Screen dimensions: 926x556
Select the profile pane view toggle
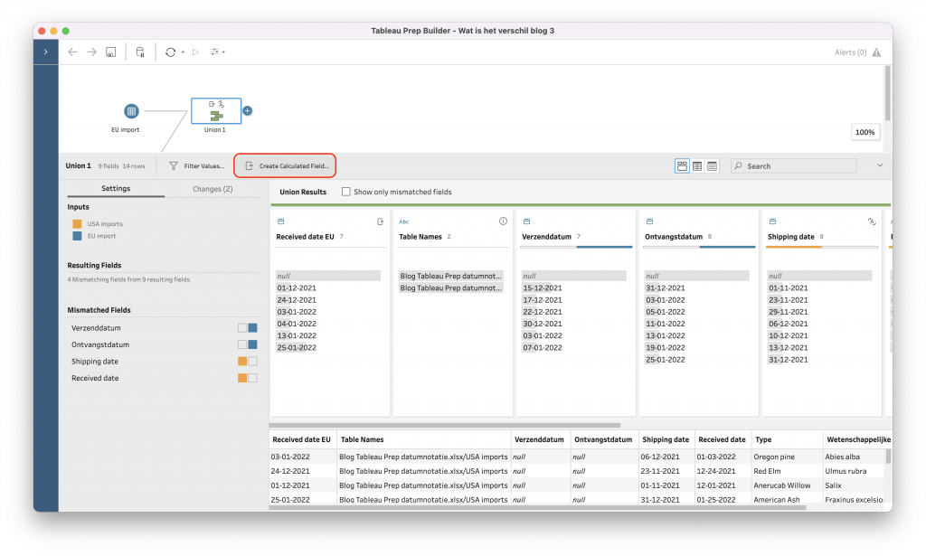[682, 166]
